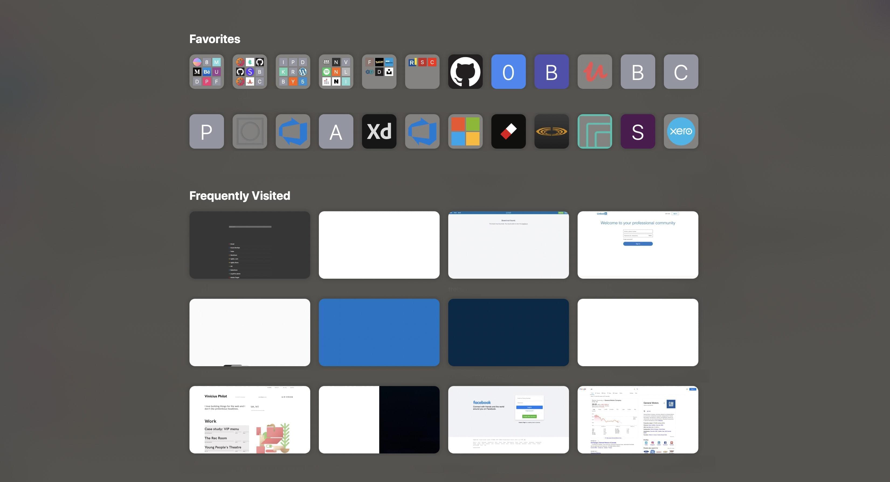The width and height of the screenshot is (890, 482).
Task: Open Adobe XD favorite icon
Action: click(378, 131)
